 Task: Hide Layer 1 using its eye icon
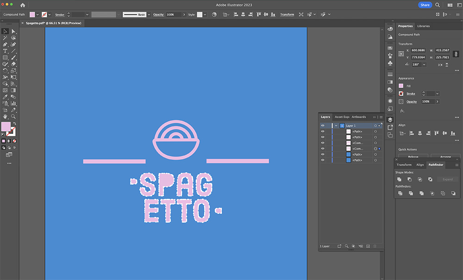(x=323, y=126)
